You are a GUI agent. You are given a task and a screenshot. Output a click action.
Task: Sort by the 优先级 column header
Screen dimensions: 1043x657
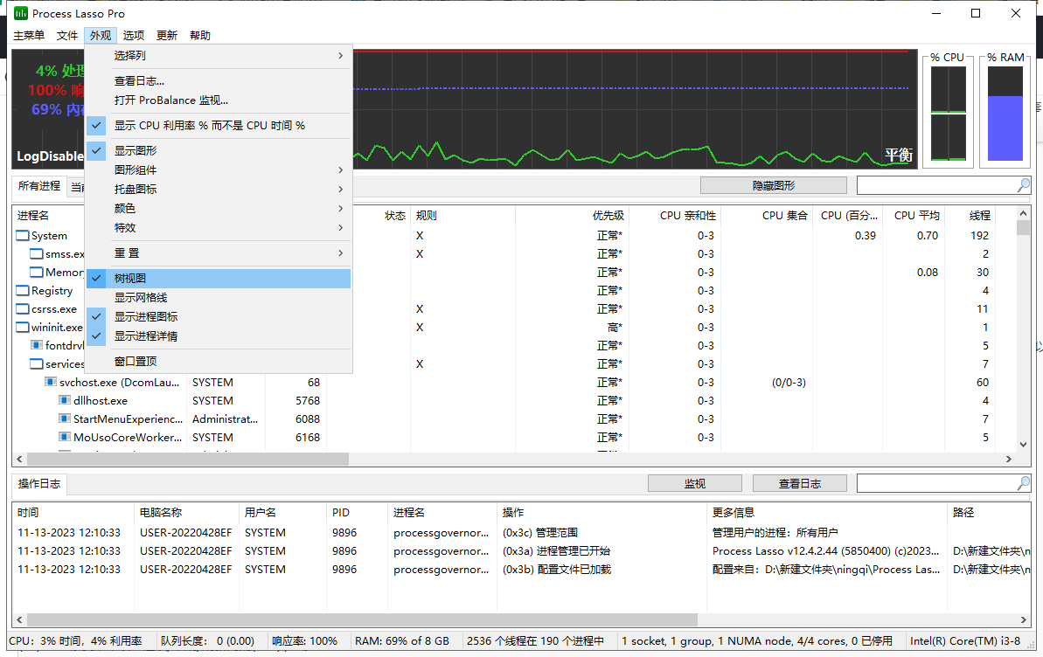coord(572,216)
